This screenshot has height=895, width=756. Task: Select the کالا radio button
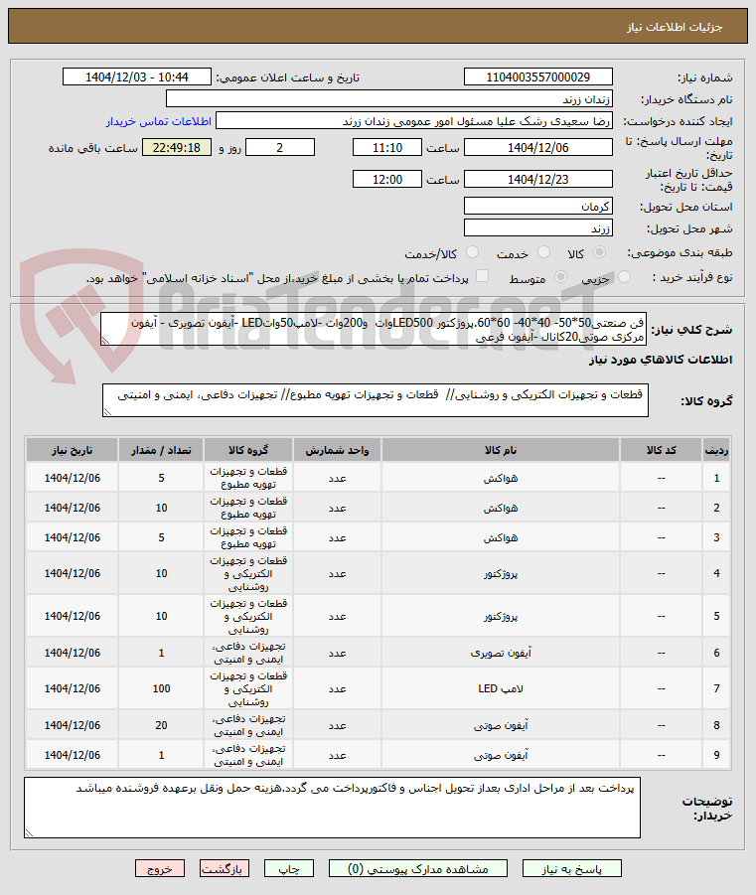600,252
